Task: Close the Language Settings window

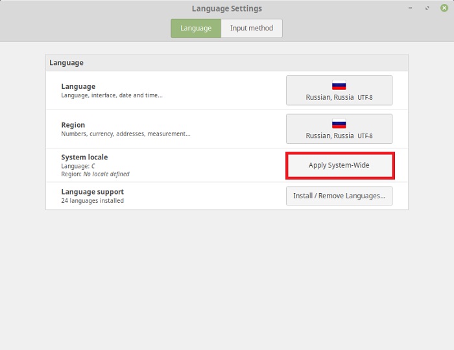Action: click(444, 8)
